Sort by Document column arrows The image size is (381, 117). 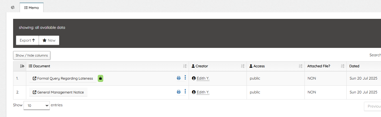185,66
